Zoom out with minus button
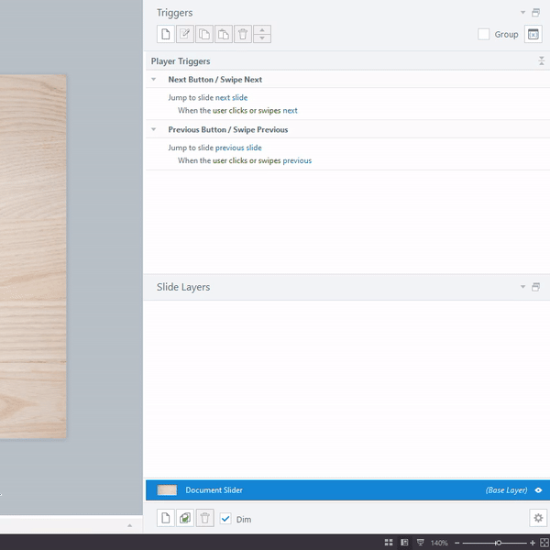 click(457, 543)
